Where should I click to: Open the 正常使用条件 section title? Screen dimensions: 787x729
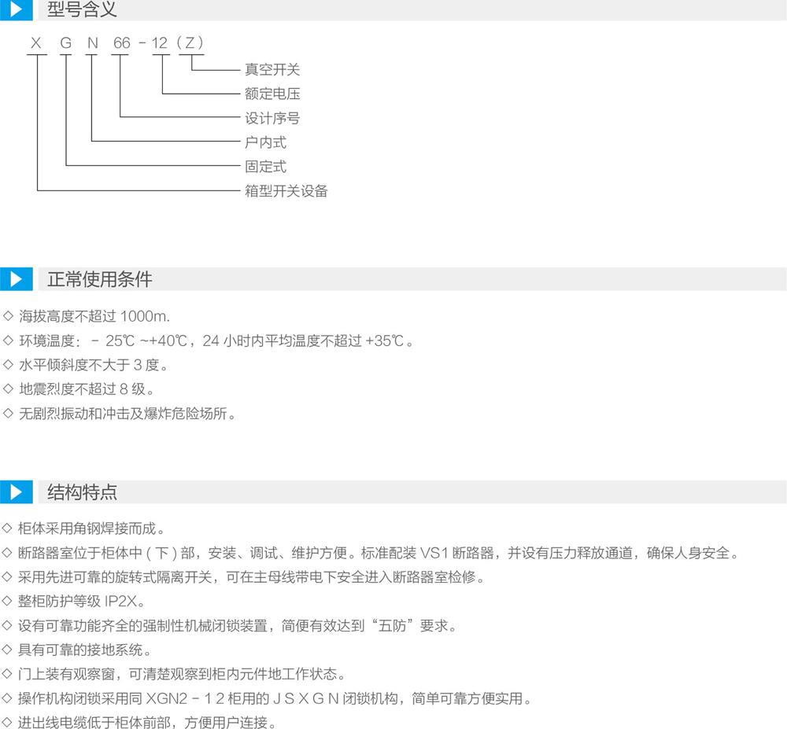pos(99,279)
